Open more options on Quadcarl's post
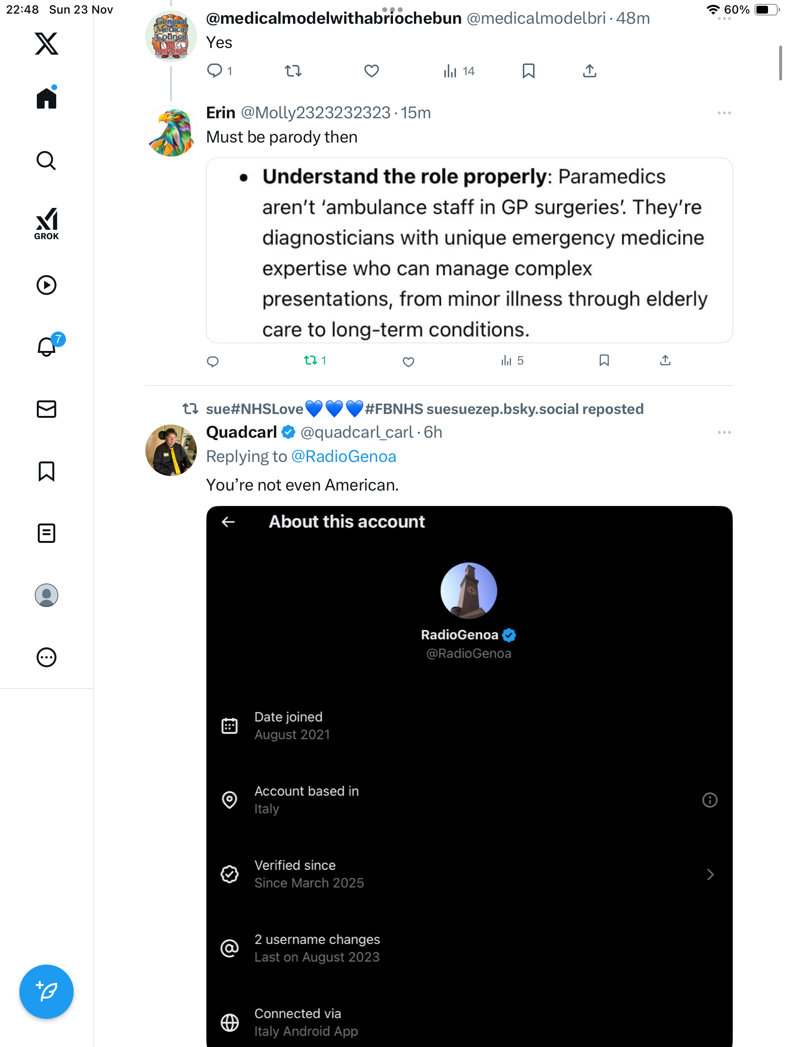This screenshot has height=1047, width=785. point(724,432)
